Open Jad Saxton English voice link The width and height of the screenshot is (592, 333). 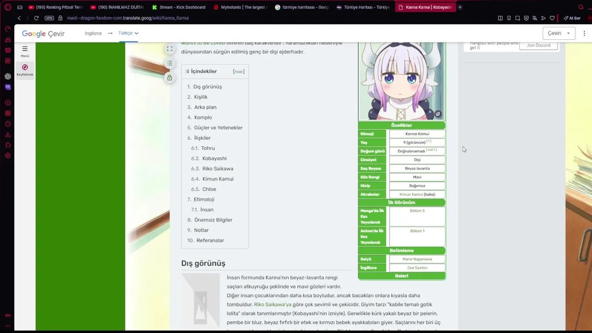[x=417, y=268]
